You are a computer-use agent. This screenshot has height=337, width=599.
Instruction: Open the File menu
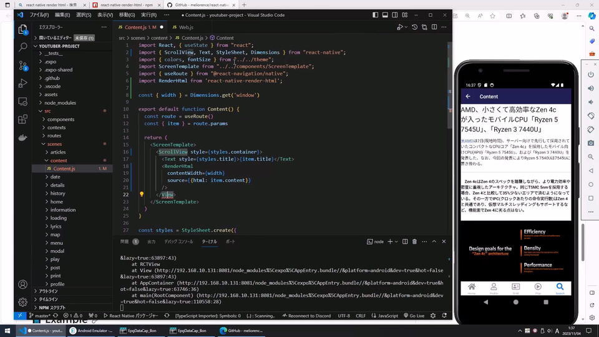coord(39,15)
